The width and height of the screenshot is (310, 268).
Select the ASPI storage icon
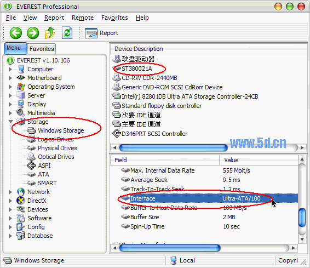point(31,166)
